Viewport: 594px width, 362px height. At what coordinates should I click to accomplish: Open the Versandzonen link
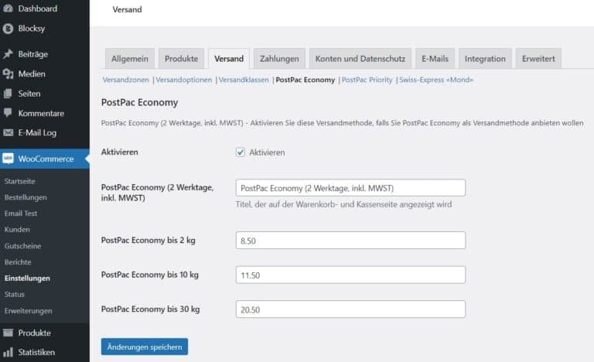(x=126, y=80)
